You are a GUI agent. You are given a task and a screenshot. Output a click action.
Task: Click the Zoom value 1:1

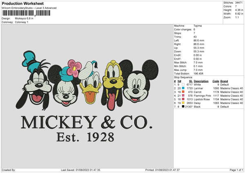(237, 17)
